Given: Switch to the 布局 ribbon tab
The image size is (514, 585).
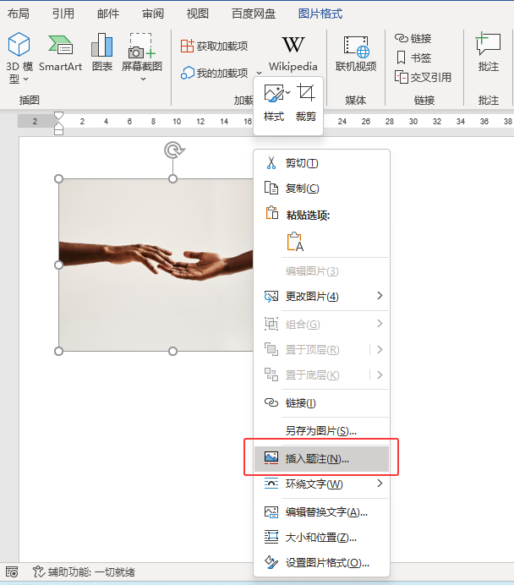Looking at the screenshot, I should pyautogui.click(x=19, y=14).
